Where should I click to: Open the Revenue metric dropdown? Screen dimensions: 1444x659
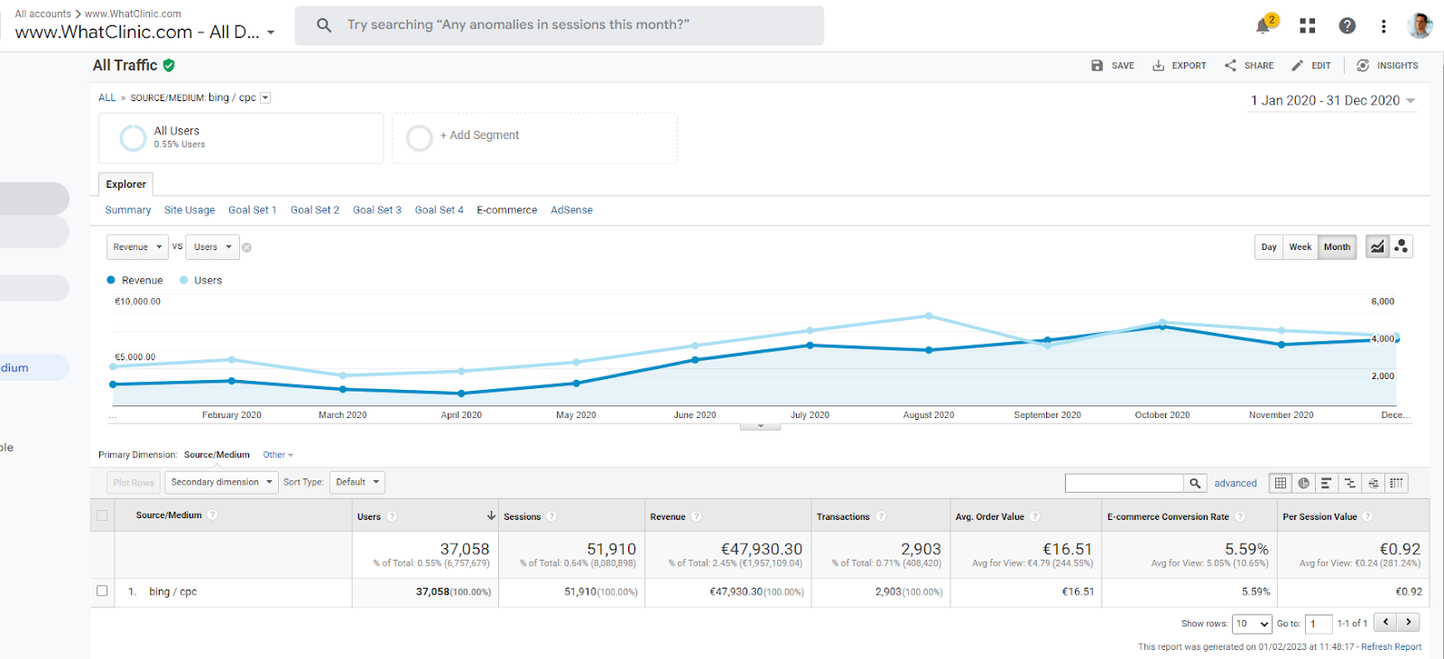137,247
